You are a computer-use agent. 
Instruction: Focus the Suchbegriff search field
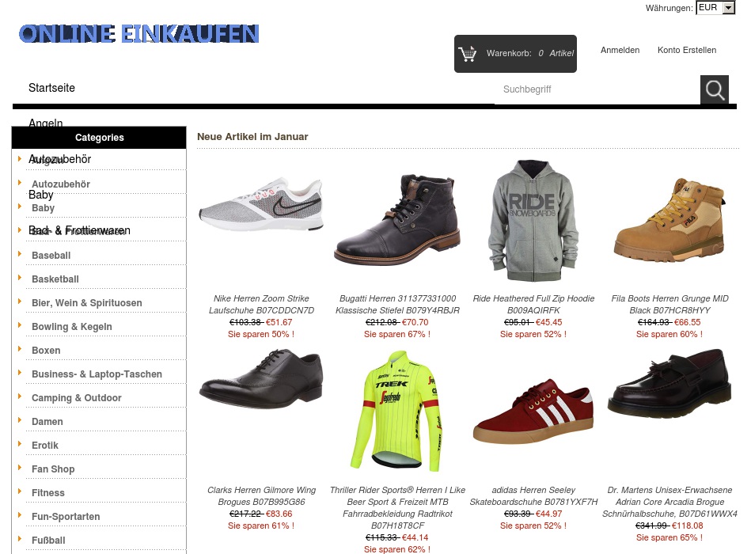click(x=597, y=89)
